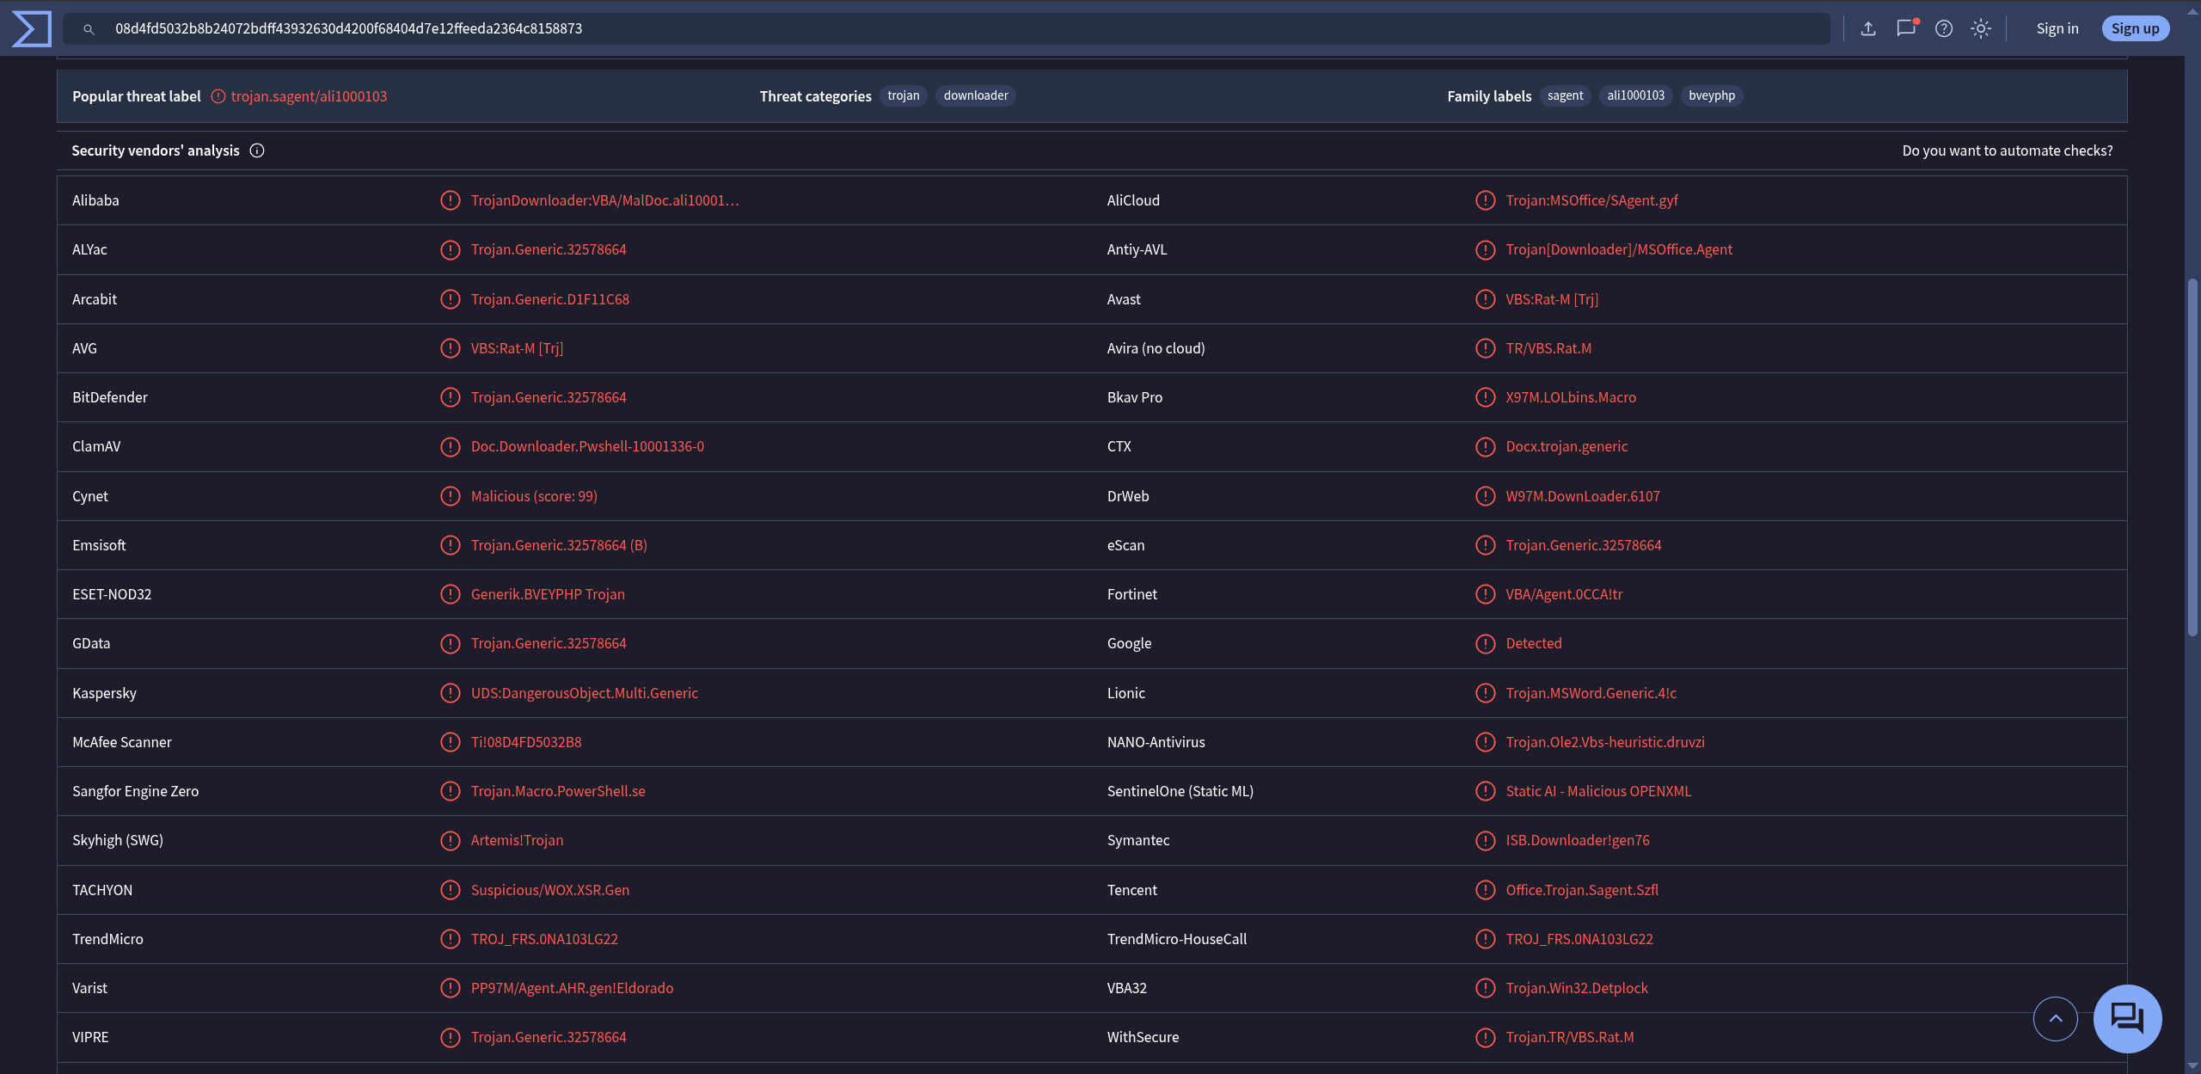Viewport: 2201px width, 1074px height.
Task: Click the Trojan.Macro.PowerShell.se detection
Action: click(558, 791)
